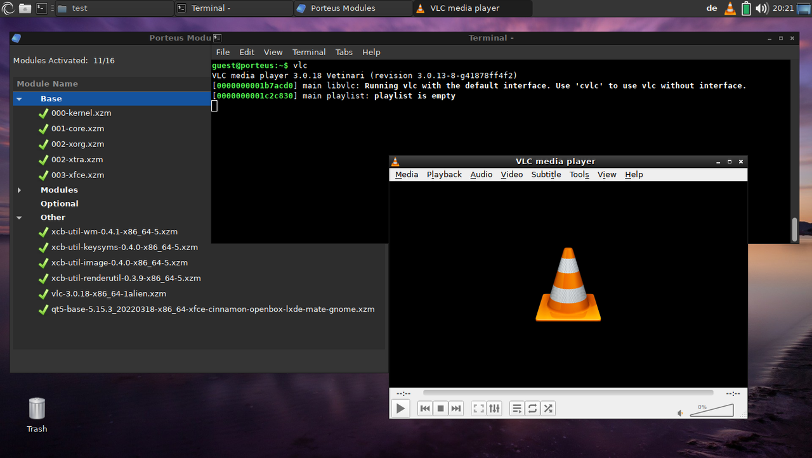
Task: Toggle checkmark for 001-core.xzm
Action: (x=43, y=129)
